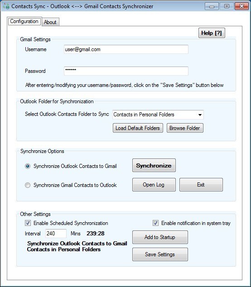Click Add to Startup button
This screenshot has height=287, width=251.
click(160, 237)
